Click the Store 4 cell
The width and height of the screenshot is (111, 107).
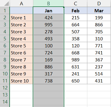click(x=21, y=39)
